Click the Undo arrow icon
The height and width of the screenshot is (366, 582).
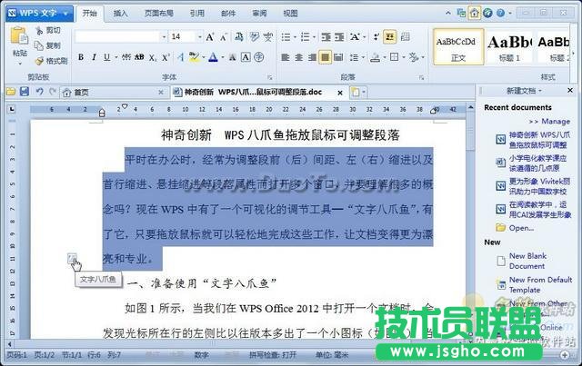click(x=39, y=92)
